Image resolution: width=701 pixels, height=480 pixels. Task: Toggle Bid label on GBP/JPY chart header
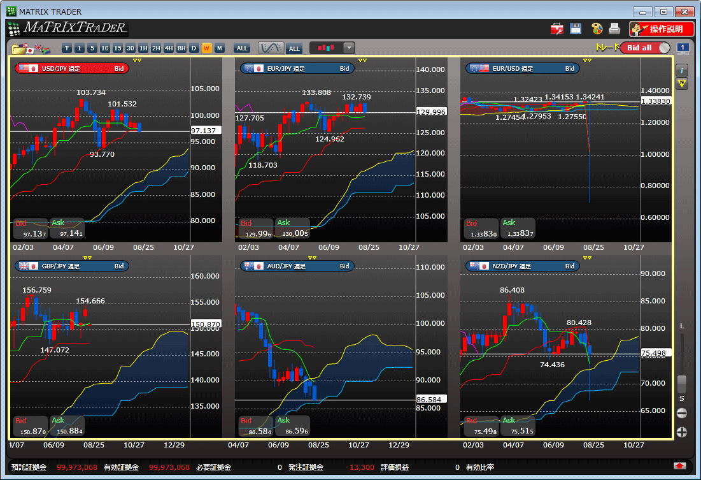(x=119, y=266)
